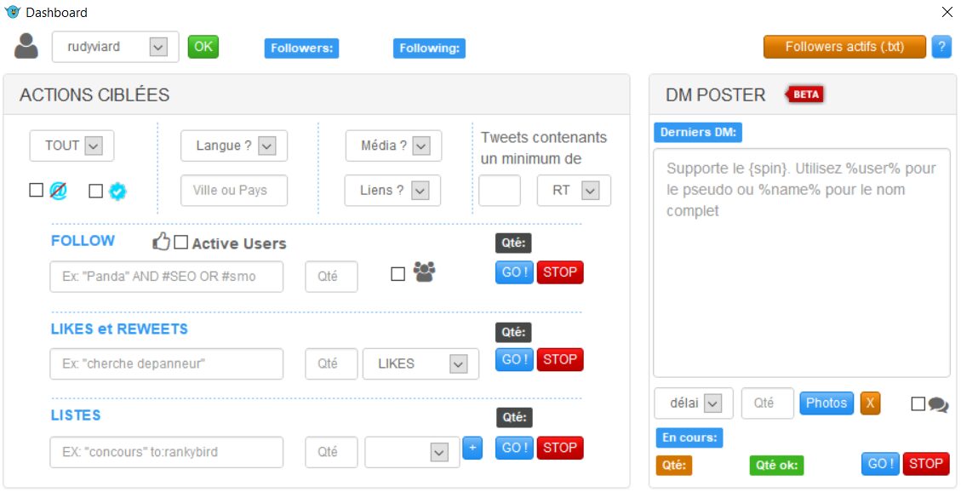This screenshot has height=492, width=961.
Task: Expand the Langue ? dropdown
Action: (266, 146)
